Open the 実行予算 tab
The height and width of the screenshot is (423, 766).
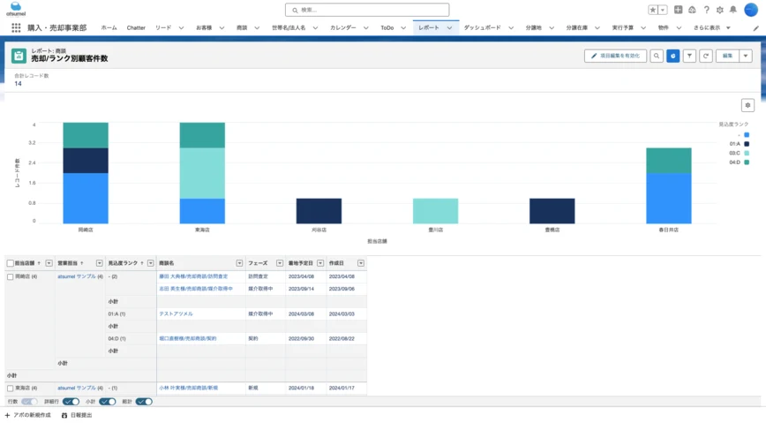coord(622,28)
